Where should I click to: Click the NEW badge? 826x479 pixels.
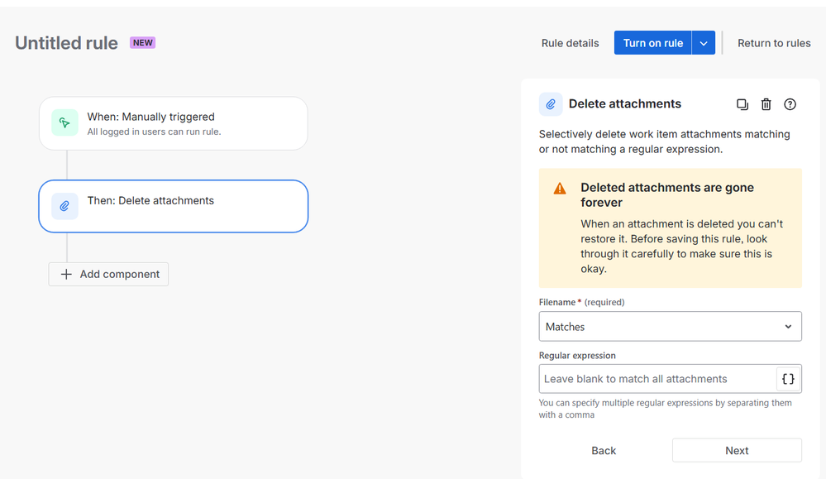point(142,43)
